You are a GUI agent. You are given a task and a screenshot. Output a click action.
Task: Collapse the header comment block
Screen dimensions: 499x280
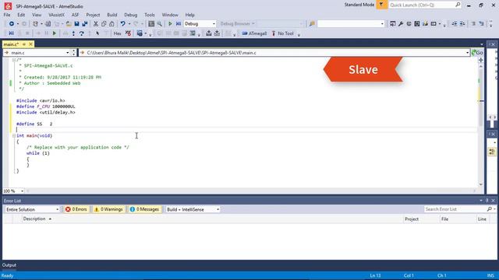(x=14, y=60)
